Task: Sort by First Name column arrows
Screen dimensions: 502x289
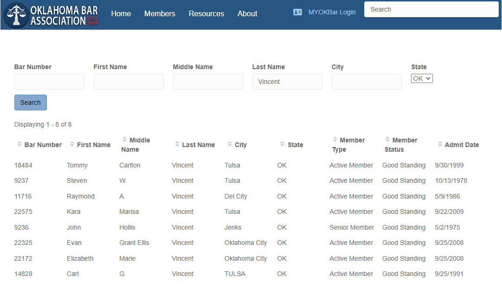Action: 72,144
